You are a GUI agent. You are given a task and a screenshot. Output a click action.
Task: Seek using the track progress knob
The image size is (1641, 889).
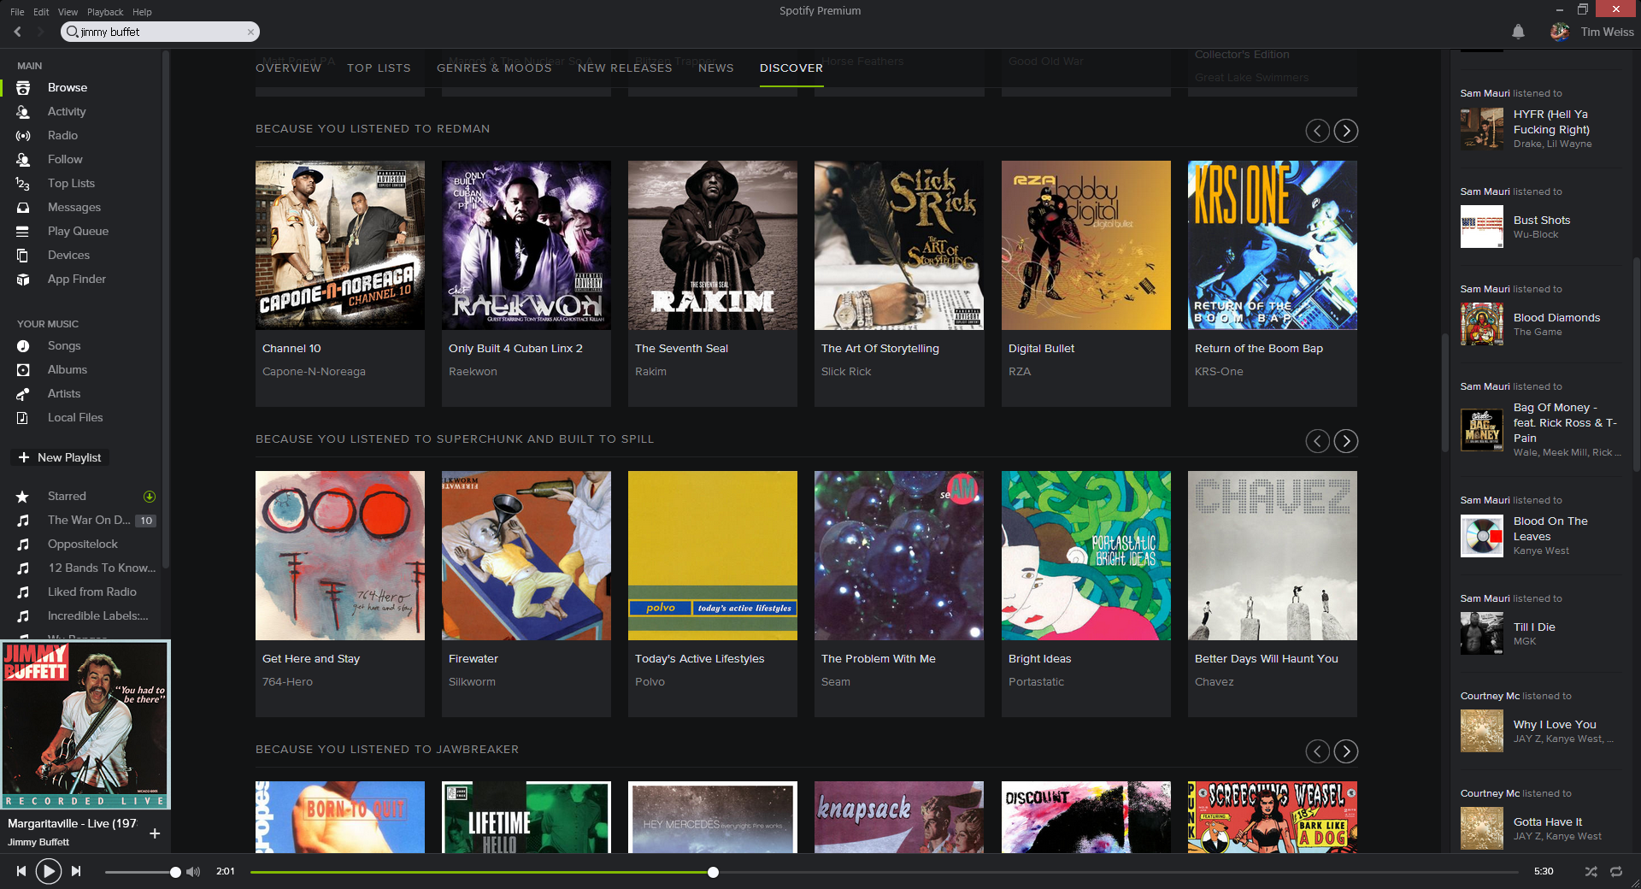click(713, 873)
